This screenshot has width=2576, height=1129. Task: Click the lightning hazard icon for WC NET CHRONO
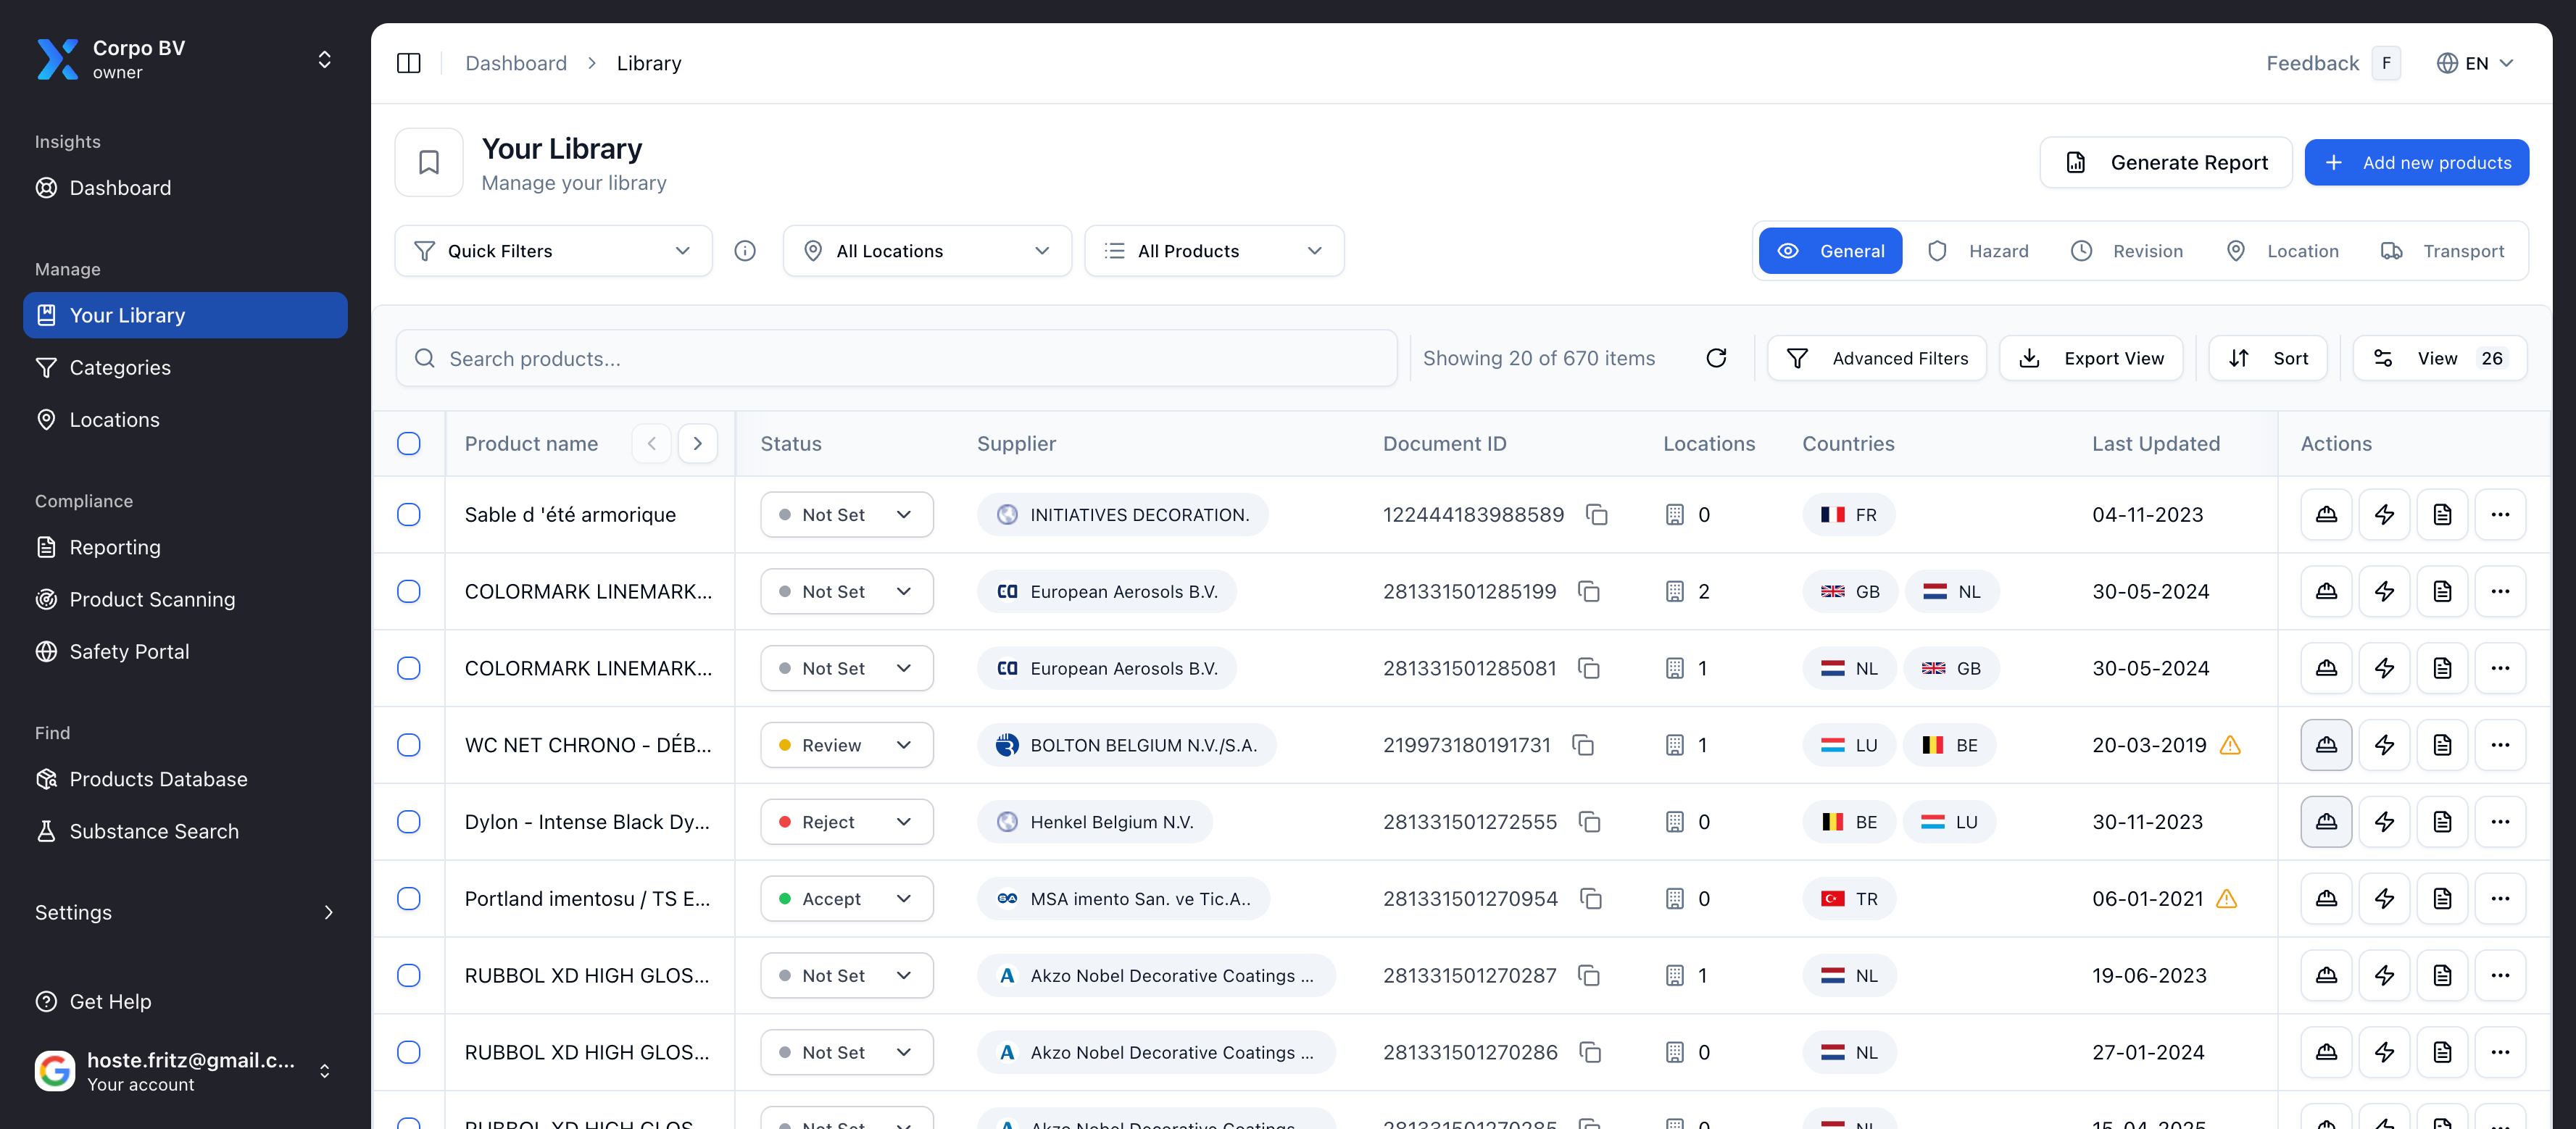click(x=2384, y=744)
